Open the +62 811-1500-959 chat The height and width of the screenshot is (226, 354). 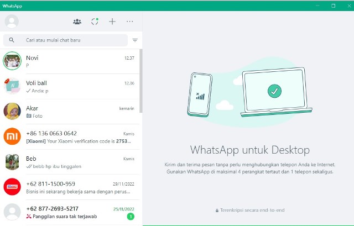coord(70,187)
